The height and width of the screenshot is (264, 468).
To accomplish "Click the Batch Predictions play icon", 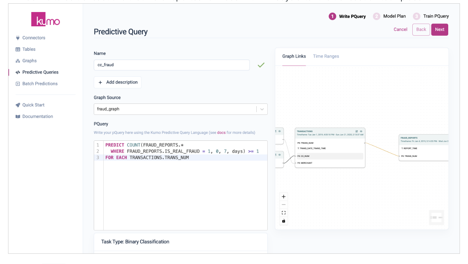I will click(x=18, y=84).
